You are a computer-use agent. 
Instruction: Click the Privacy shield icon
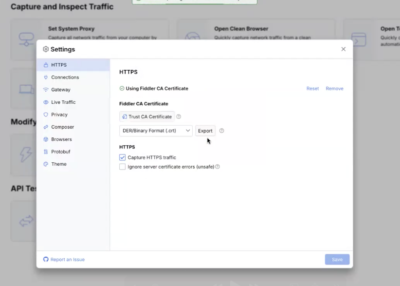point(46,114)
